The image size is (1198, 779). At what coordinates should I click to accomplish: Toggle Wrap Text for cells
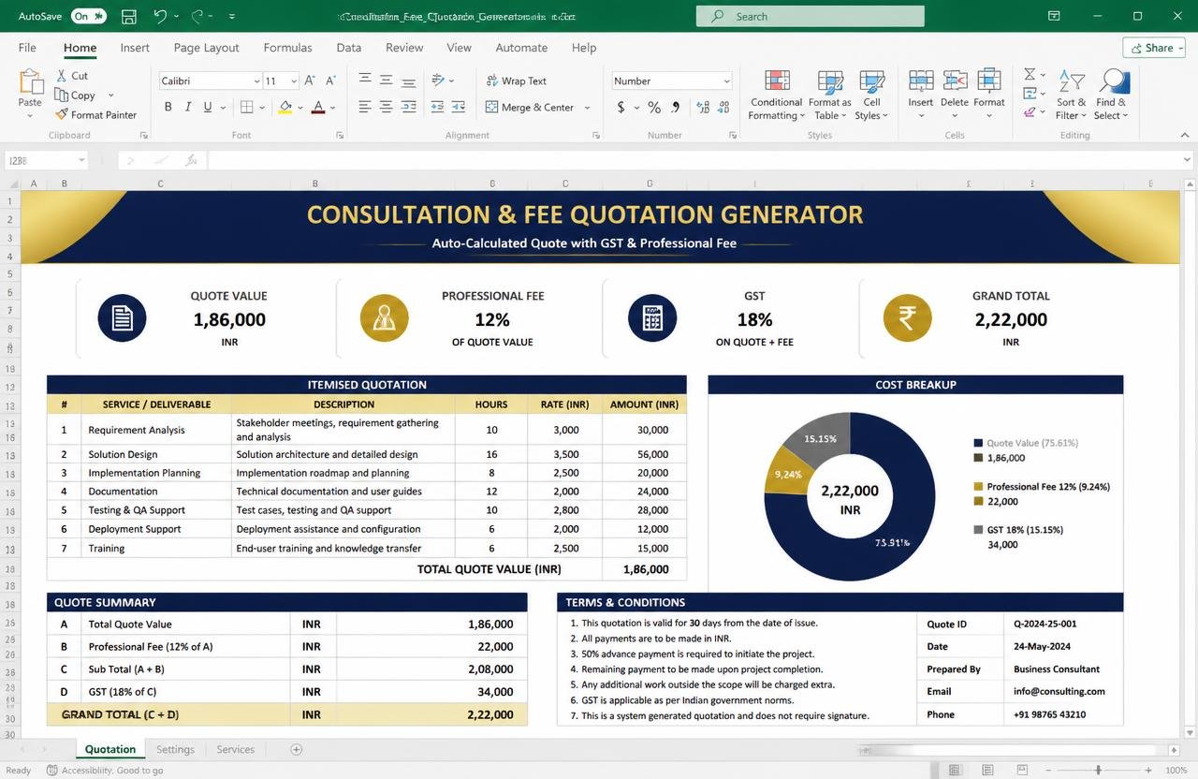coord(517,81)
